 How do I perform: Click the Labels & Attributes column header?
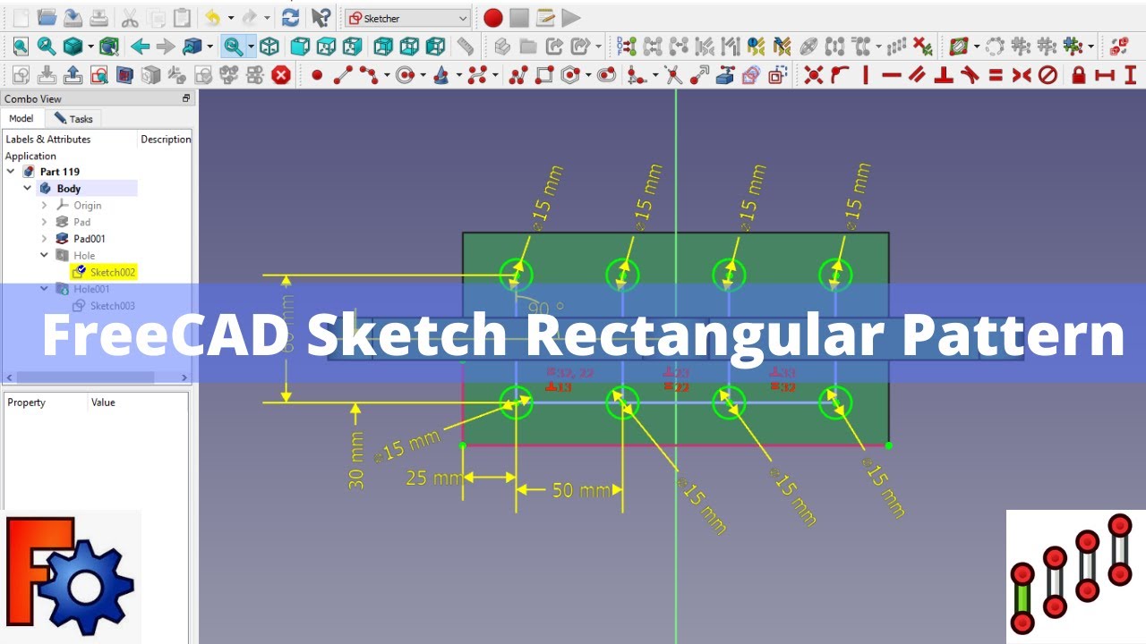tap(48, 140)
